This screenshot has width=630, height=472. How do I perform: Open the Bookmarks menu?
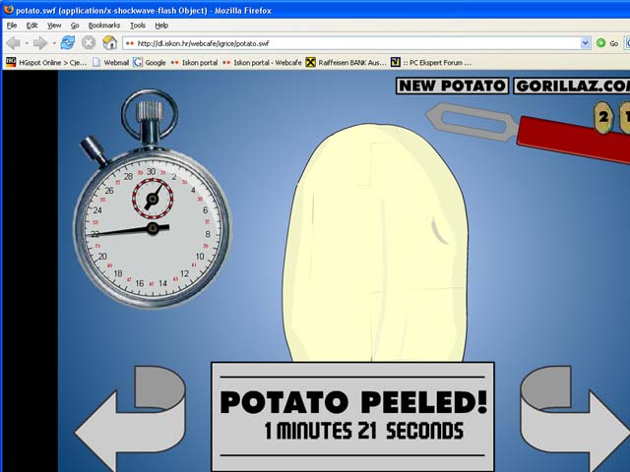102,25
